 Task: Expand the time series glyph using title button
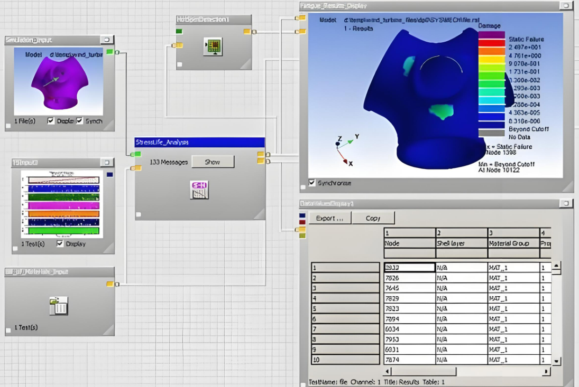click(x=106, y=163)
